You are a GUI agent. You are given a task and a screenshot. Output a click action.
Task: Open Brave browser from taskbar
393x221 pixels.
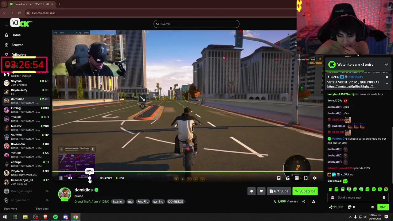[45, 217]
